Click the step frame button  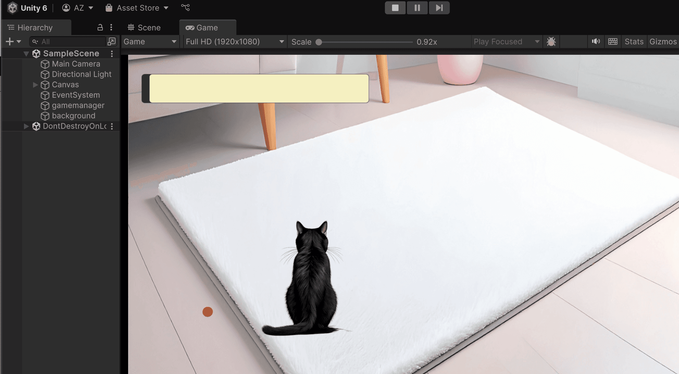[x=439, y=8]
